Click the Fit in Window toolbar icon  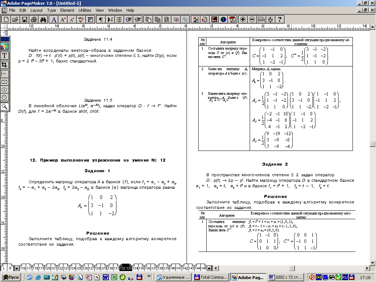270,19
